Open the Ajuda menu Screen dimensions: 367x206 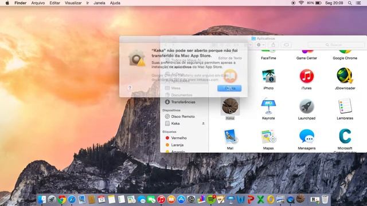click(115, 3)
